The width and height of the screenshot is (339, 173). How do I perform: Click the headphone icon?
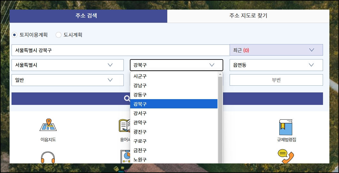point(48,157)
